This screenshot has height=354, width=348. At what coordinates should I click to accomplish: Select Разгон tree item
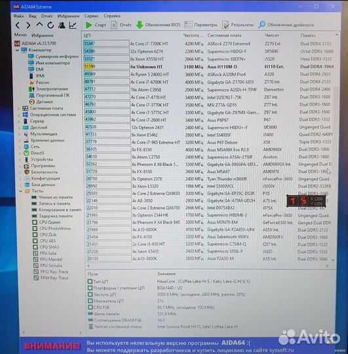point(39,83)
